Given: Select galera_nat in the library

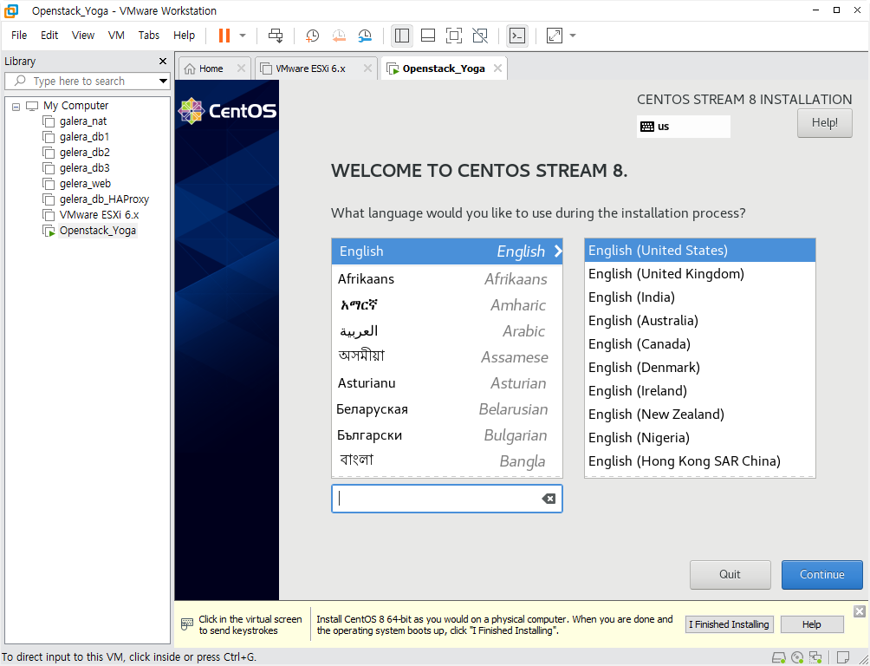Looking at the screenshot, I should pos(82,121).
